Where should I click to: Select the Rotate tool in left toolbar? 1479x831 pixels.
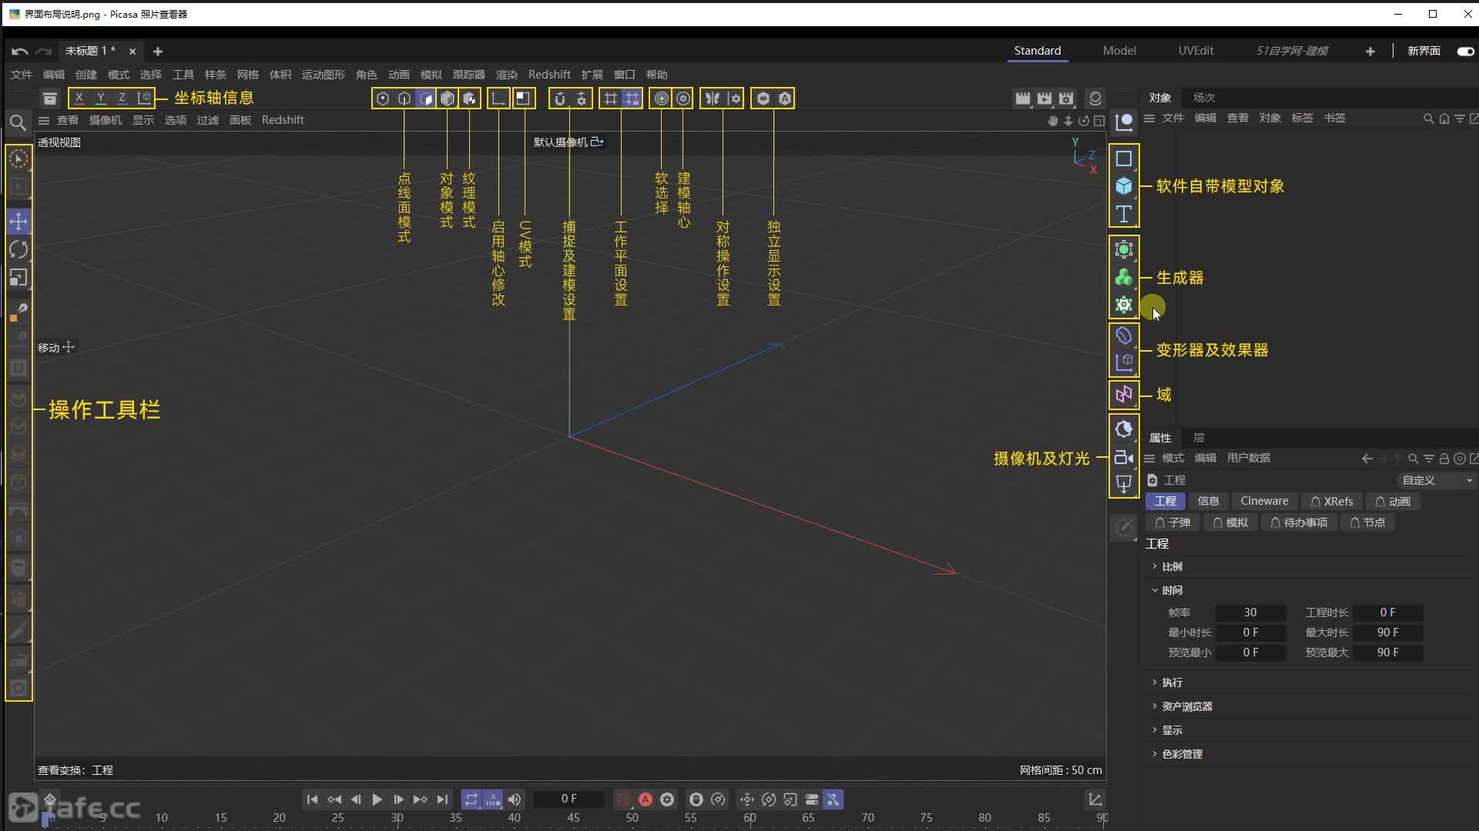point(18,249)
